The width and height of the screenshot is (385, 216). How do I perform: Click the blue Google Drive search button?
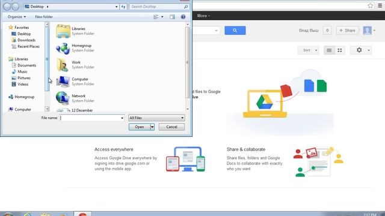235,31
